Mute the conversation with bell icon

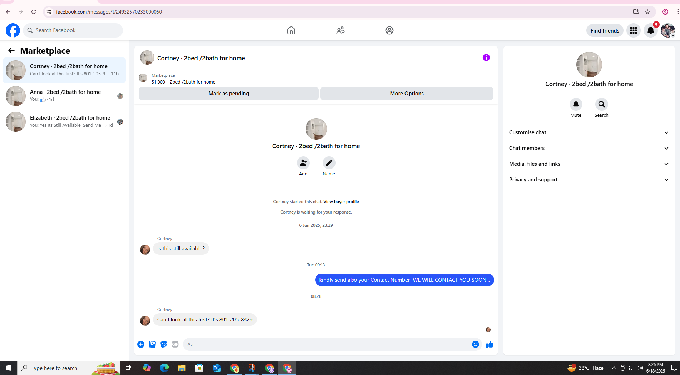[x=576, y=104]
